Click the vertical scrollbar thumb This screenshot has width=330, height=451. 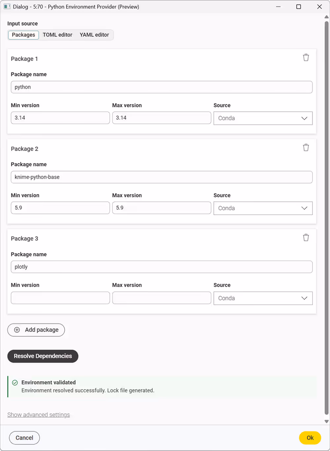click(326, 218)
